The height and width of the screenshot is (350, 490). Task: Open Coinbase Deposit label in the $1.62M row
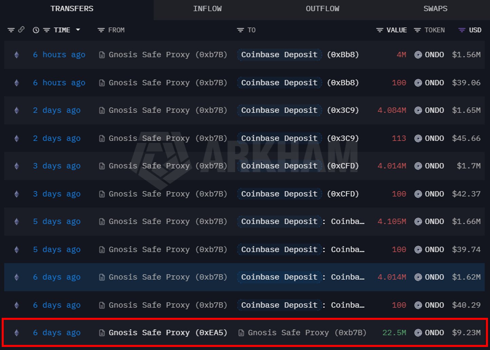tap(279, 277)
